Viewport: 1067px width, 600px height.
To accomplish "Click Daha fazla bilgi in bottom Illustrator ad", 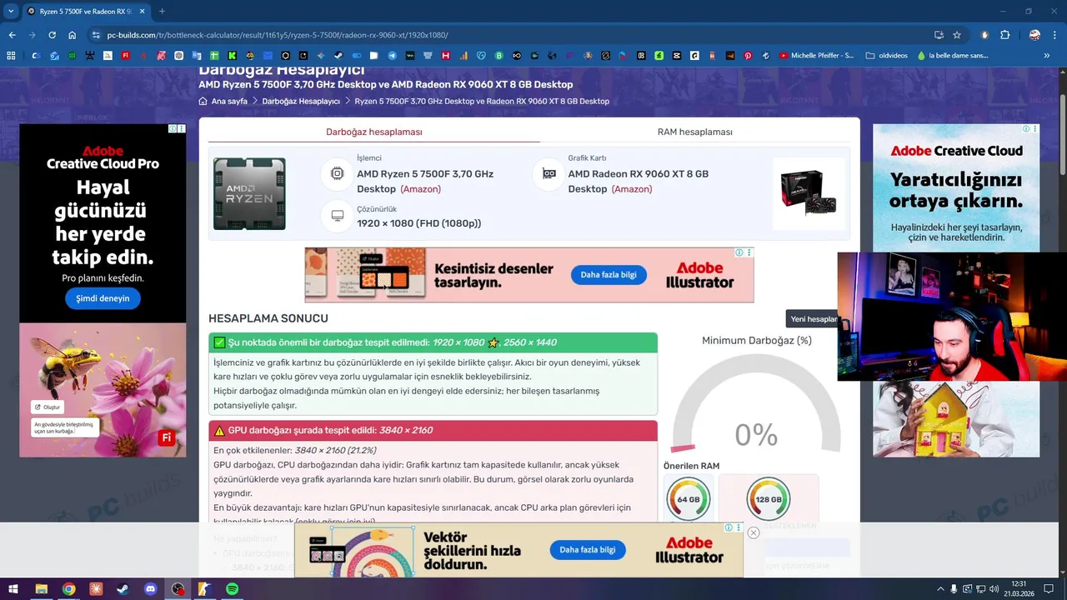I will tap(588, 550).
